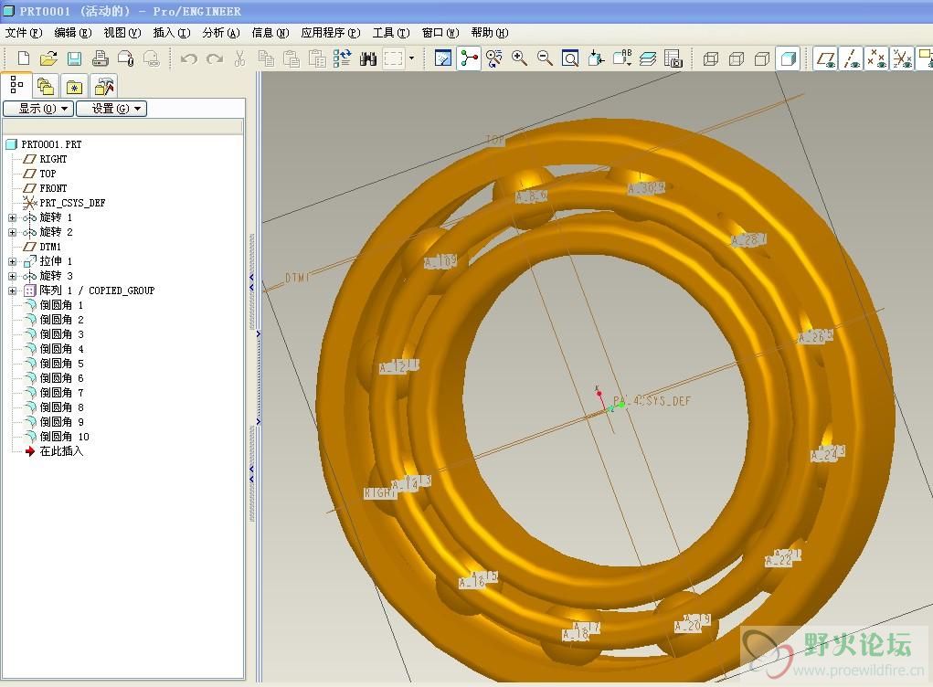The height and width of the screenshot is (687, 933).
Task: Open the 插入(I) menu
Action: (x=172, y=33)
